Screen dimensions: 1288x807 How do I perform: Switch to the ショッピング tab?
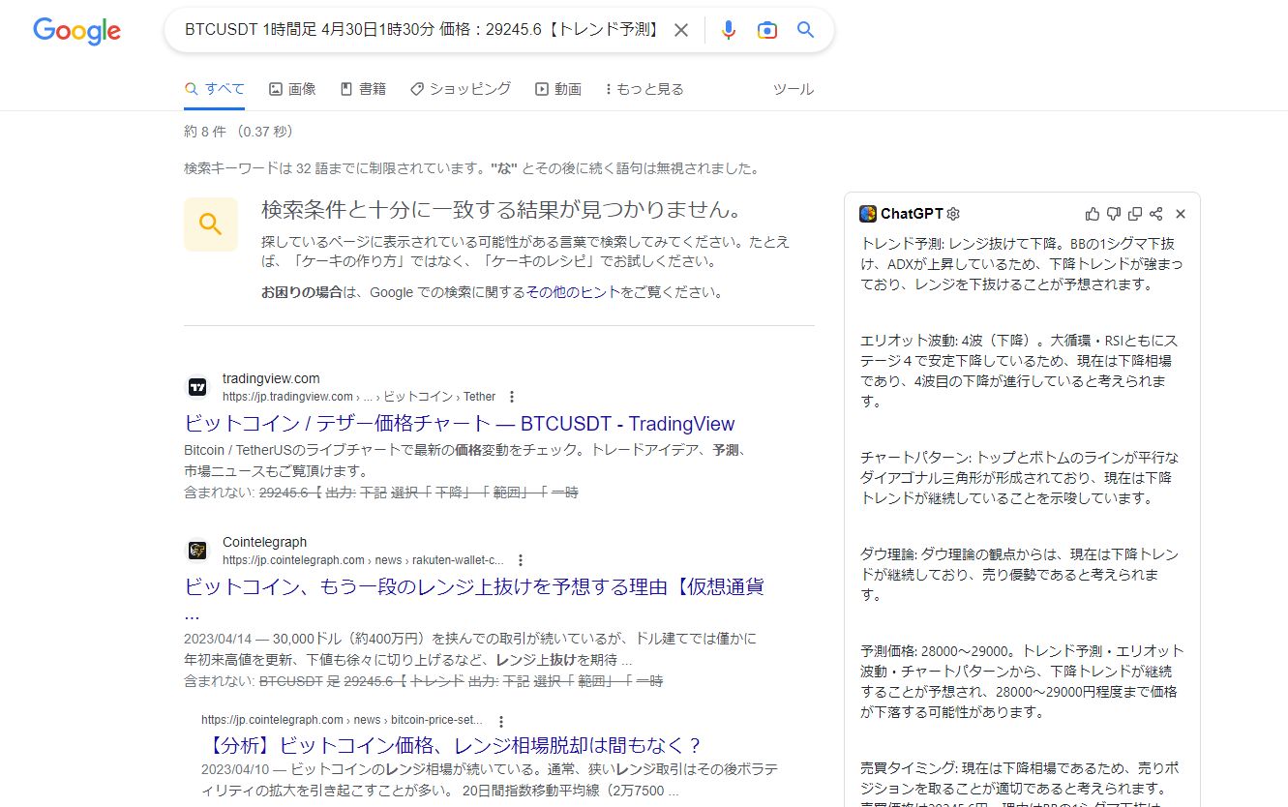(461, 89)
